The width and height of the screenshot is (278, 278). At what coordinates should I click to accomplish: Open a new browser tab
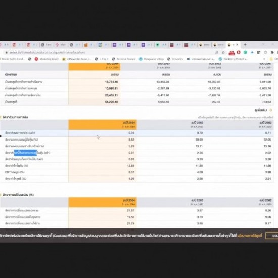tap(245, 45)
